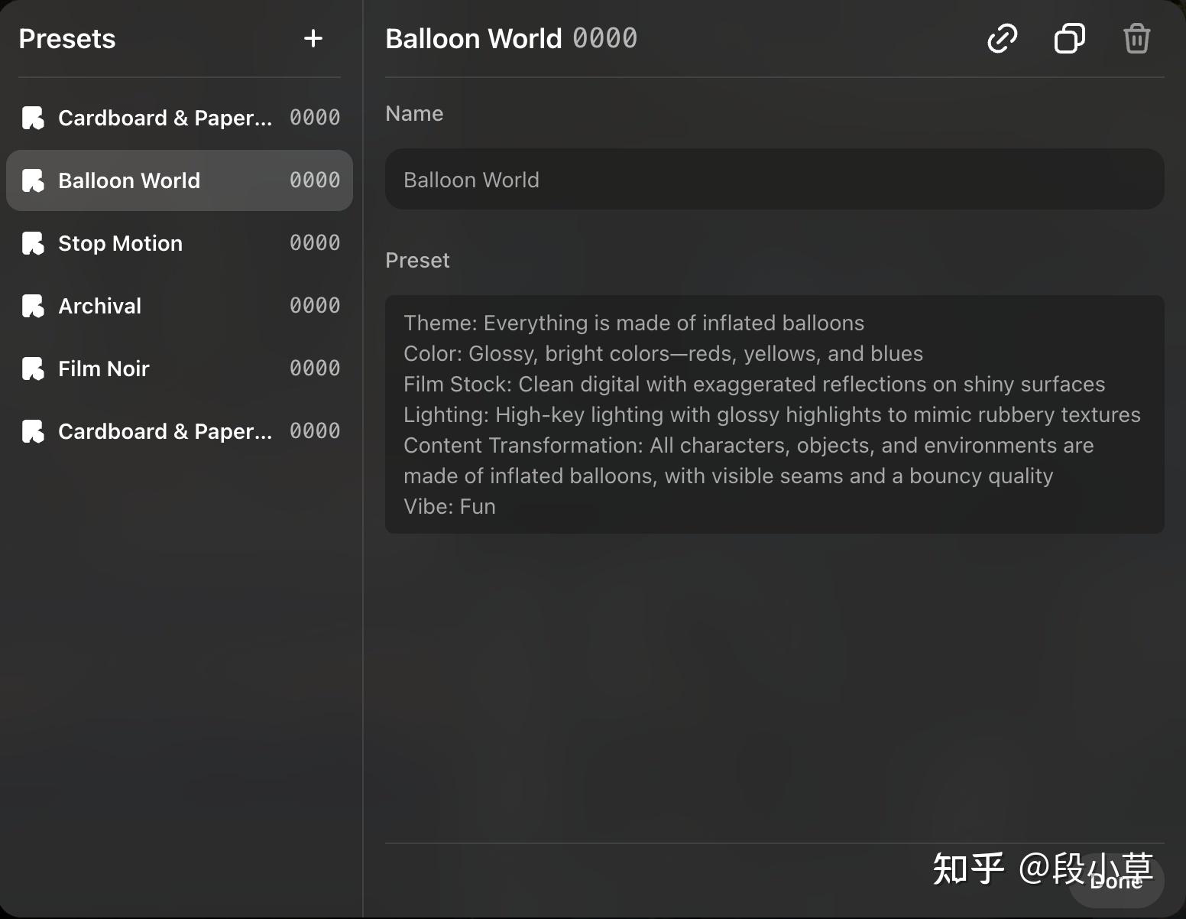Click the 0000 code next to Film Noir

point(315,369)
